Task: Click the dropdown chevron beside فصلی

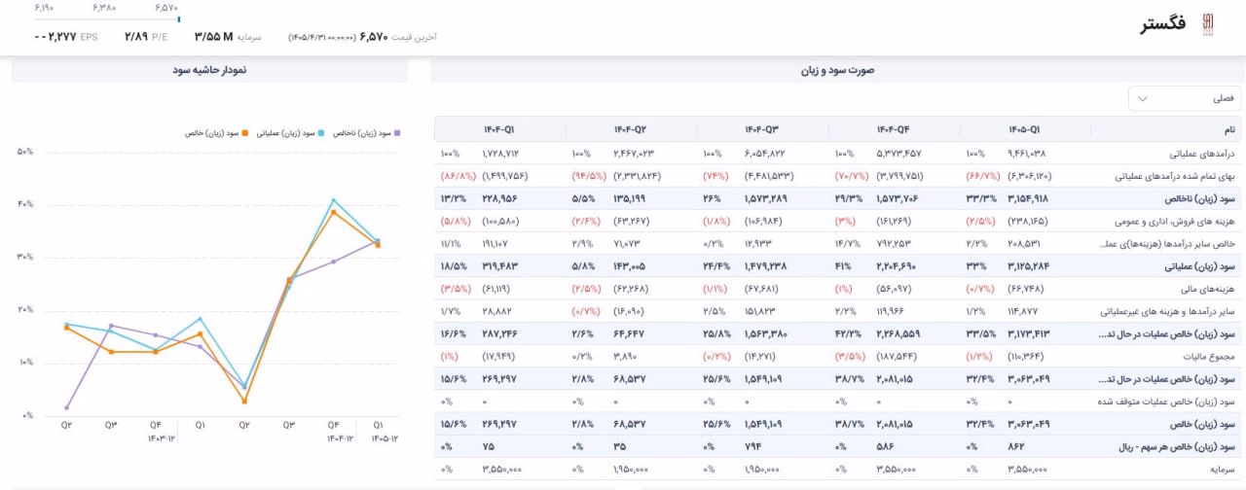Action: pos(1143,98)
